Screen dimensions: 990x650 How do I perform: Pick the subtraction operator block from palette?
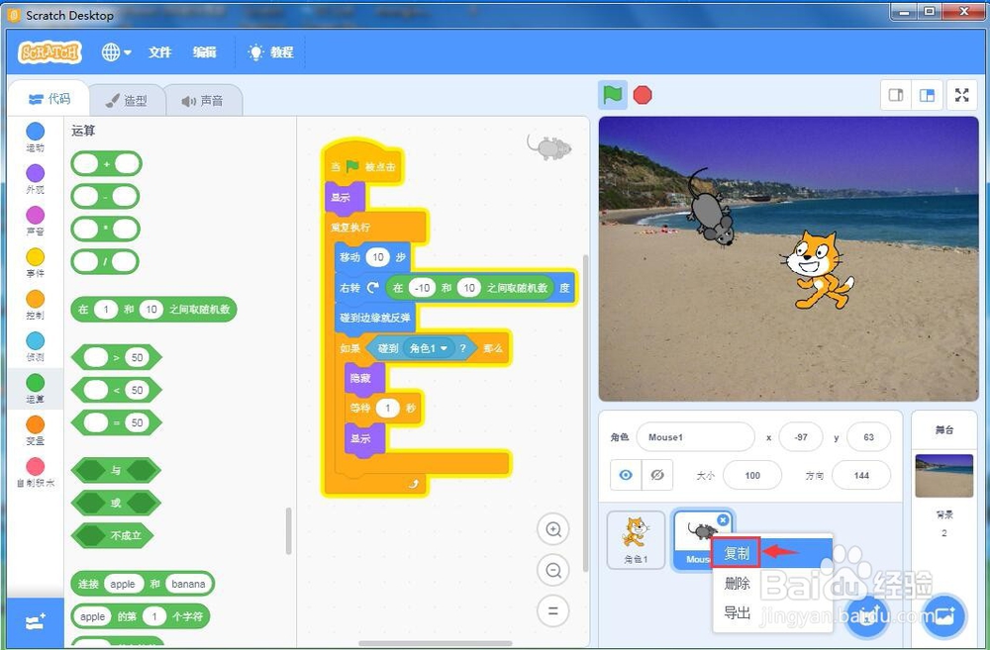coord(105,196)
